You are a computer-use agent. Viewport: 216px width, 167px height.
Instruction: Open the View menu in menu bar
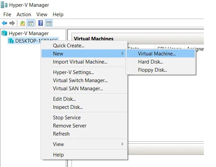click(42, 14)
